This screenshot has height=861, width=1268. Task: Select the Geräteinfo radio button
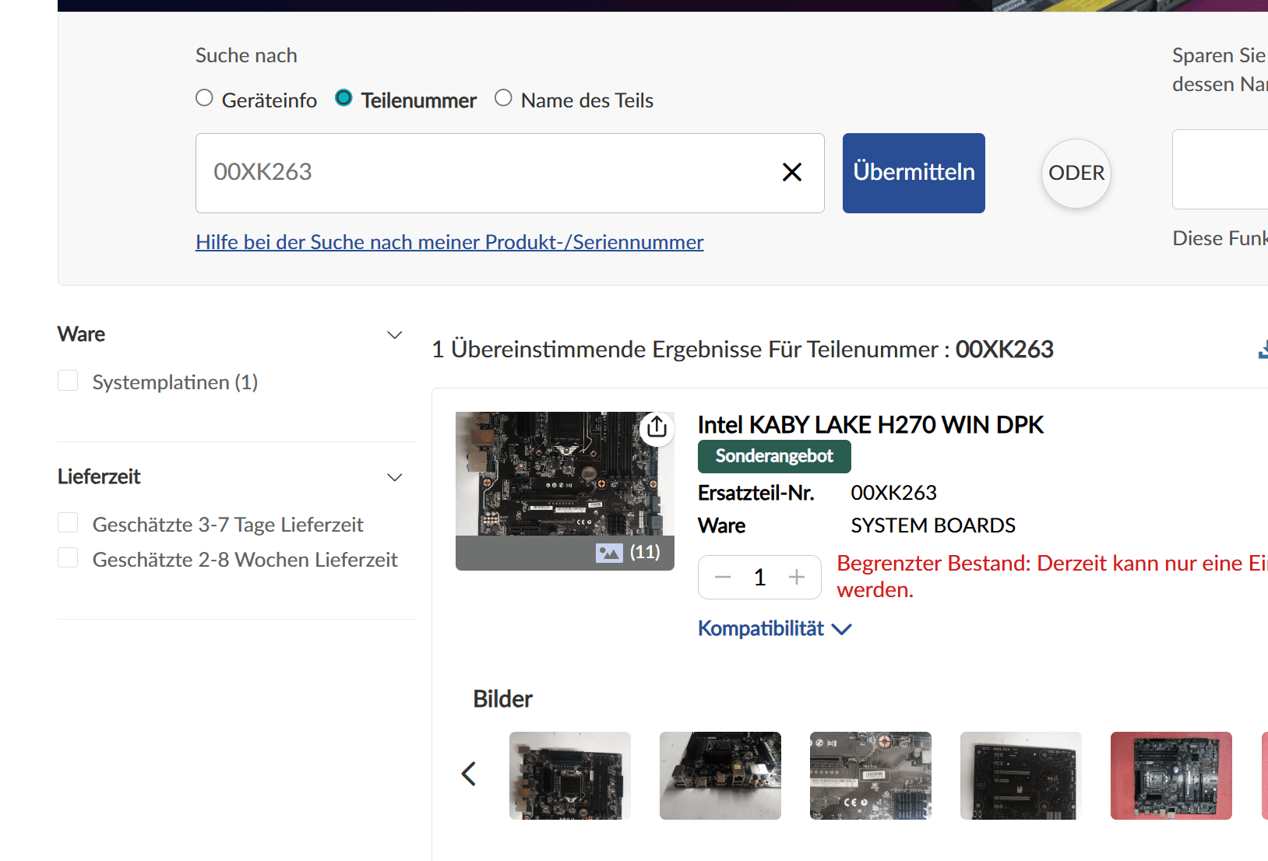point(204,98)
